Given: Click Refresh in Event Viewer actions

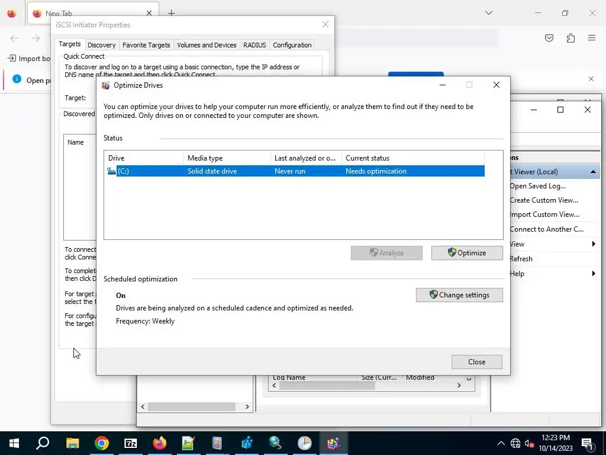Looking at the screenshot, I should click(x=521, y=259).
